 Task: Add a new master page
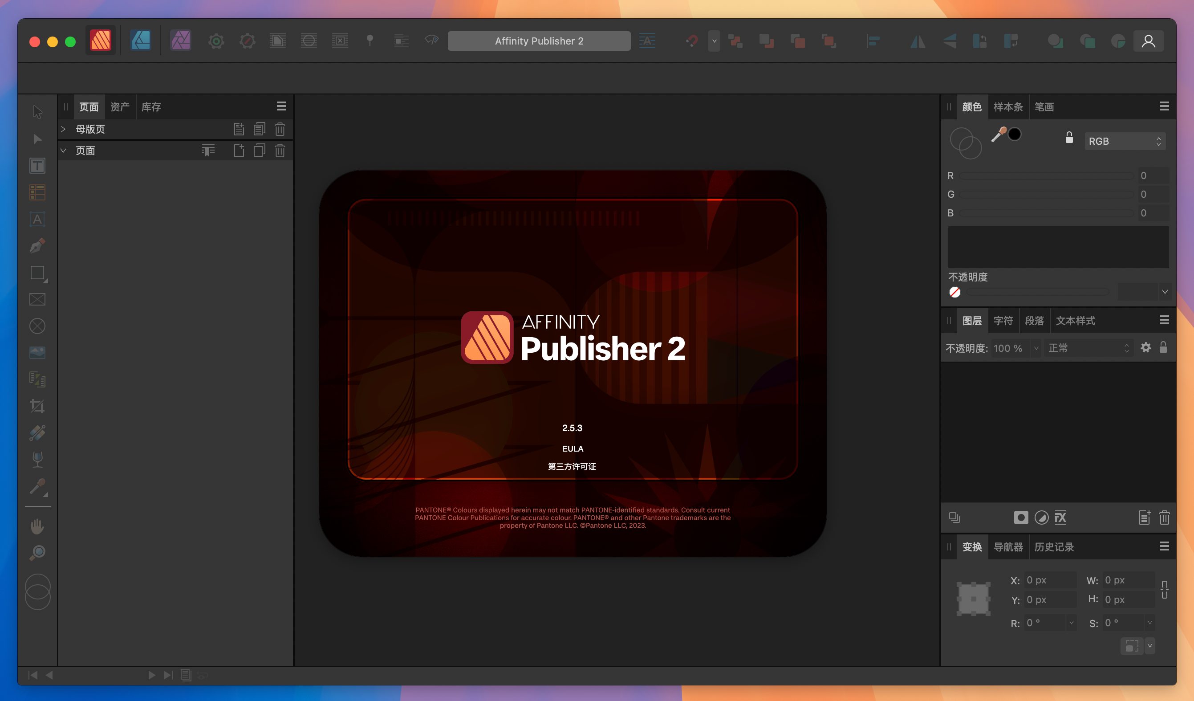click(239, 129)
